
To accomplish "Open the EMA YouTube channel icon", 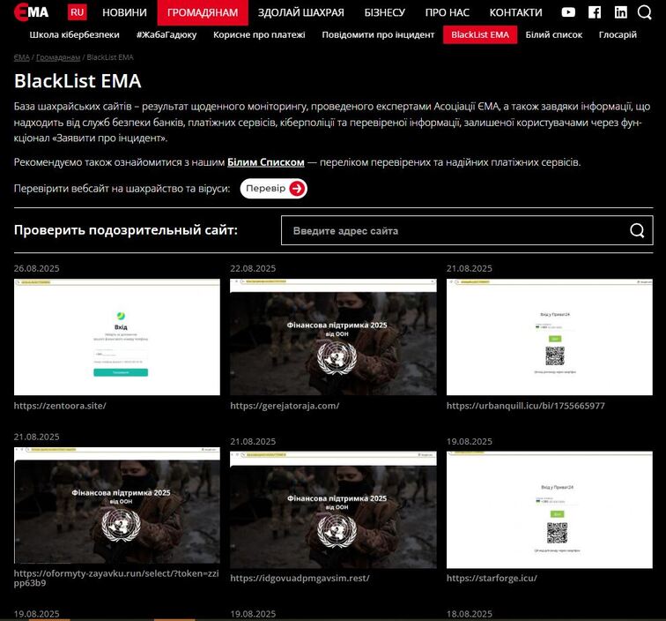I will point(568,12).
